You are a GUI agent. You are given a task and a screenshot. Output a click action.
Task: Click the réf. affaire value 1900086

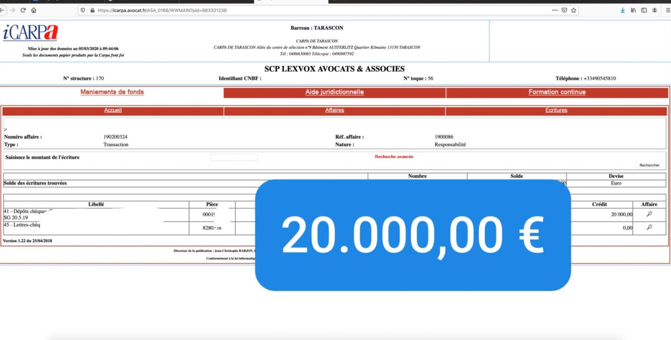pyautogui.click(x=445, y=137)
